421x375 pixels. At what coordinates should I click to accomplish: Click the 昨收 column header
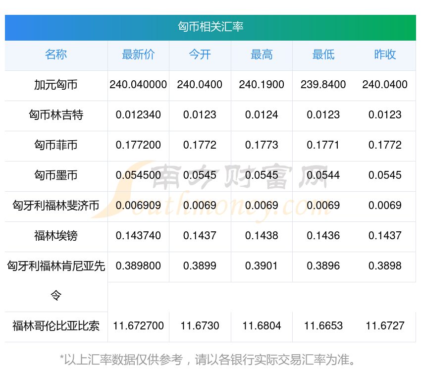coord(385,55)
